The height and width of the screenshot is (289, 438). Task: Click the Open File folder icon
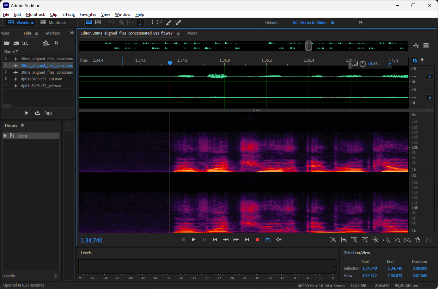7,43
